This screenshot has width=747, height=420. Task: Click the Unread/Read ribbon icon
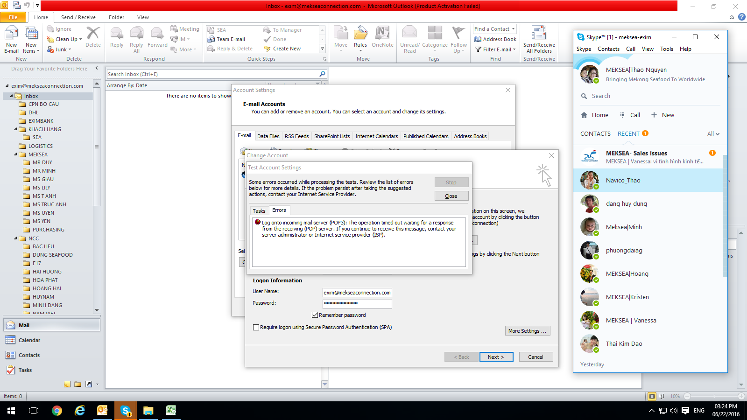click(410, 40)
